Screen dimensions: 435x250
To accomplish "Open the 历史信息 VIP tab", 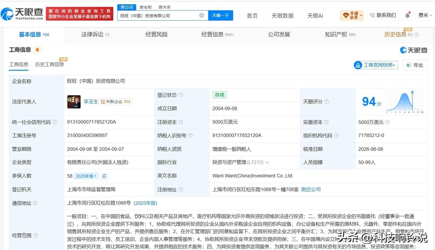I will click(398, 34).
